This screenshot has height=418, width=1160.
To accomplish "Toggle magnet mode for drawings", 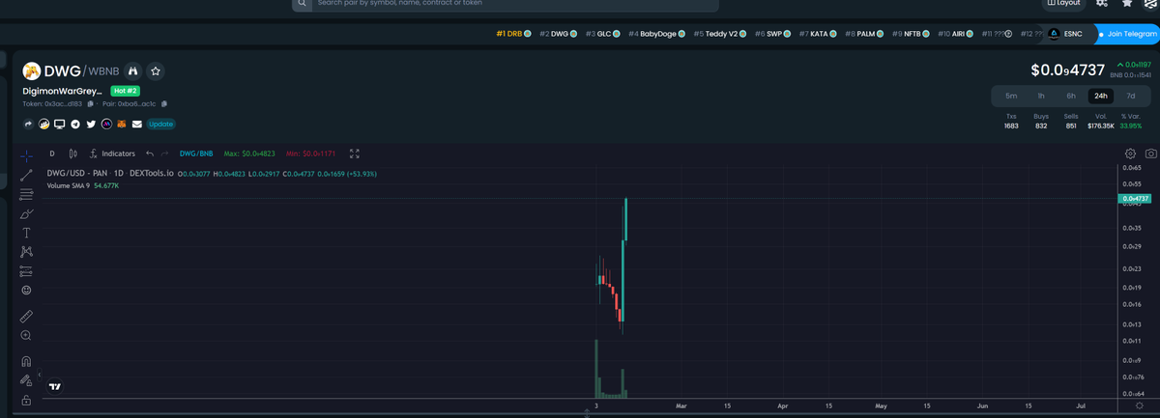I will pyautogui.click(x=26, y=361).
